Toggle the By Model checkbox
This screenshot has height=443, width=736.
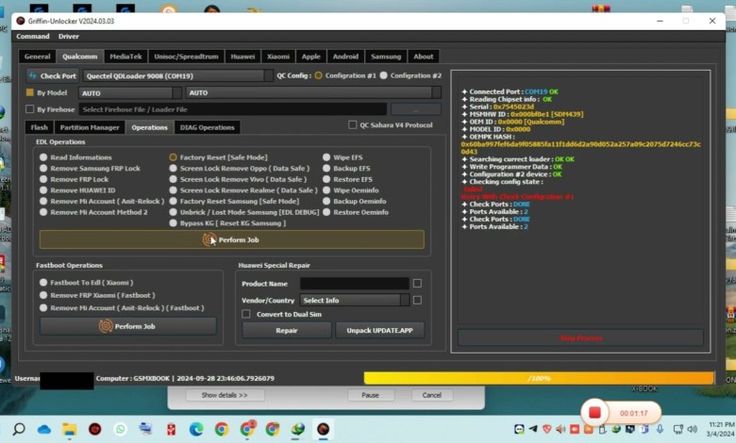tap(30, 92)
